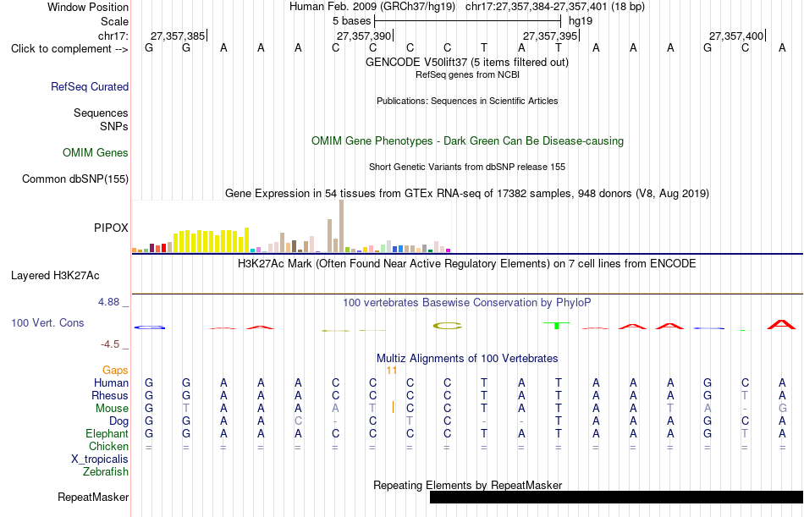Select the Human alignment row label
The height and width of the screenshot is (517, 804).
point(111,383)
